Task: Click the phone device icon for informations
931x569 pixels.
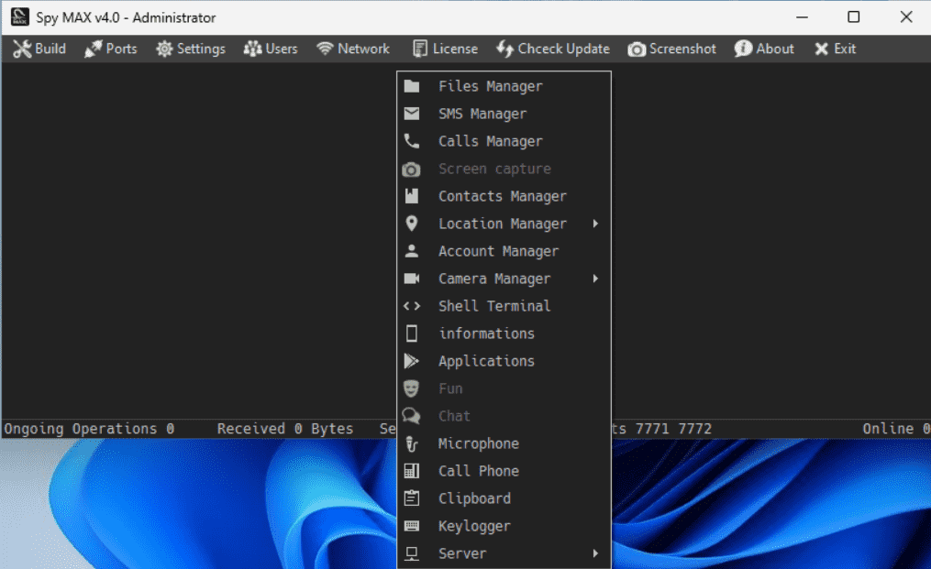Action: (x=412, y=334)
